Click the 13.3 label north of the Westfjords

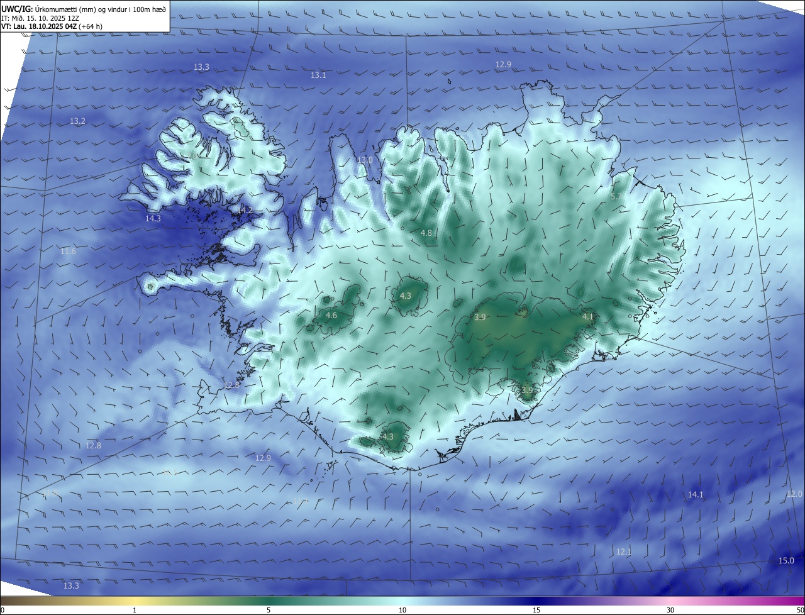(x=201, y=67)
